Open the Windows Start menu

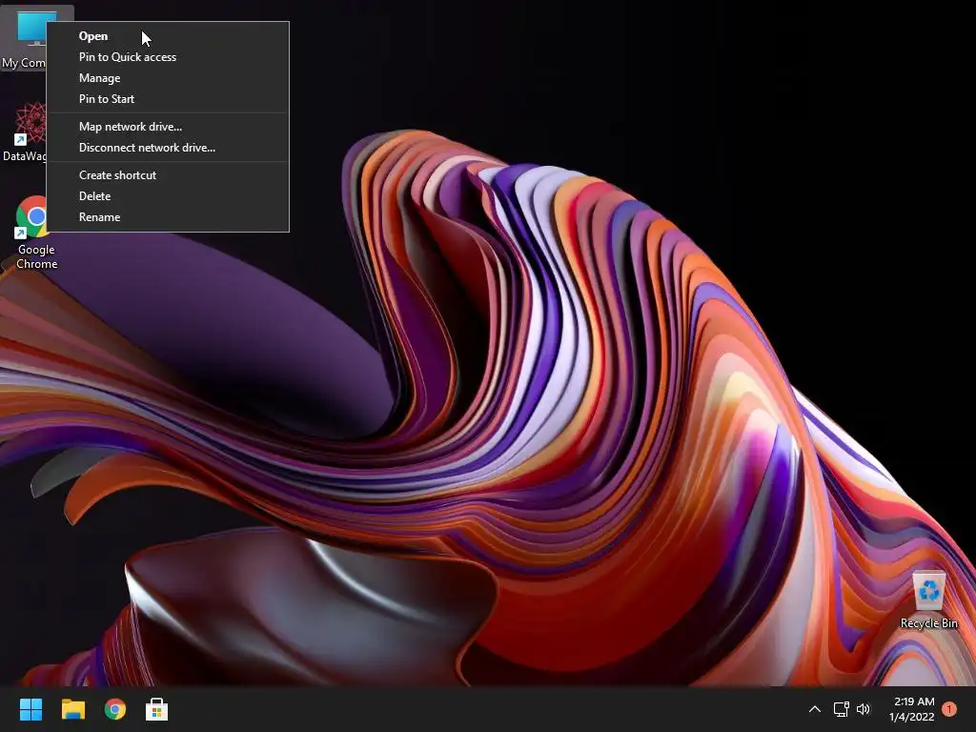(x=30, y=709)
